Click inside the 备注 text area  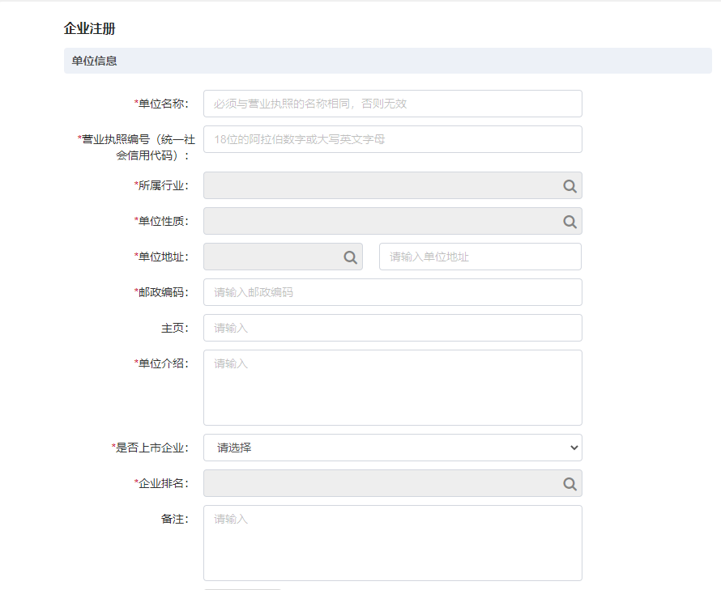(x=392, y=543)
